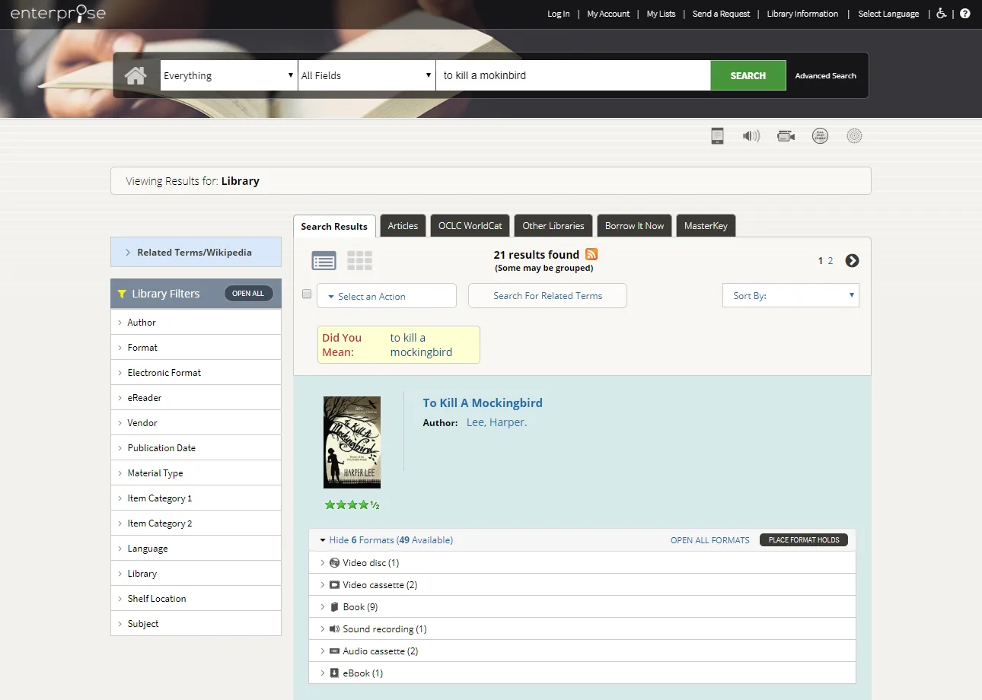Expand the Author filter
Viewport: 982px width, 700px height.
coord(196,323)
